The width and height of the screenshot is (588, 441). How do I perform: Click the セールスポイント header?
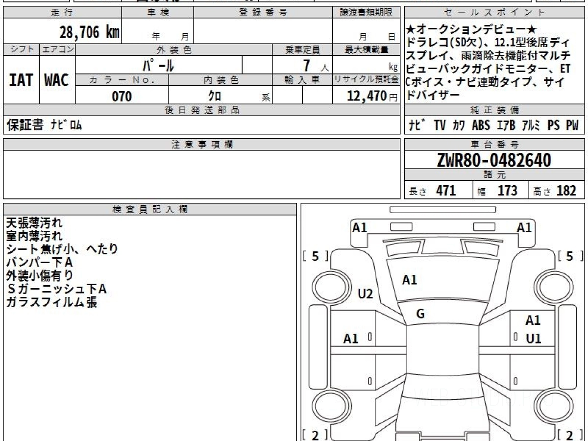pos(494,13)
